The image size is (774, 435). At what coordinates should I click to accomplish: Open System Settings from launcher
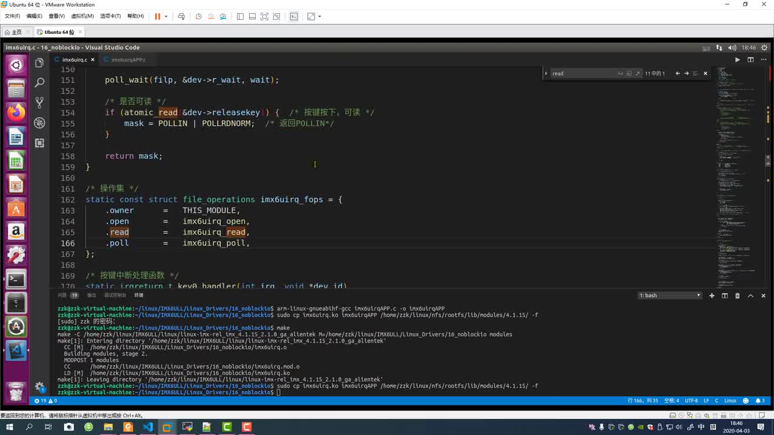coord(16,256)
